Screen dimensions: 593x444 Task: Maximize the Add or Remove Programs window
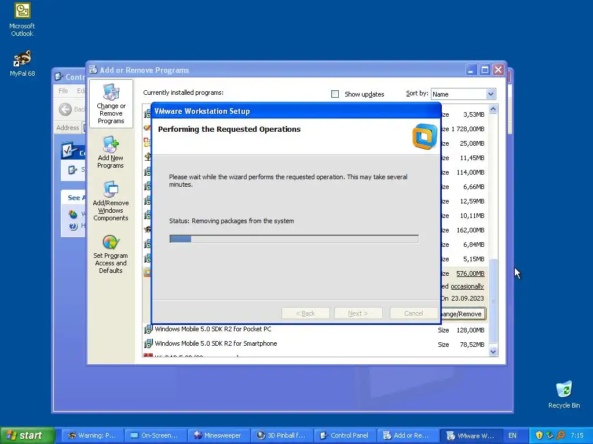click(485, 70)
